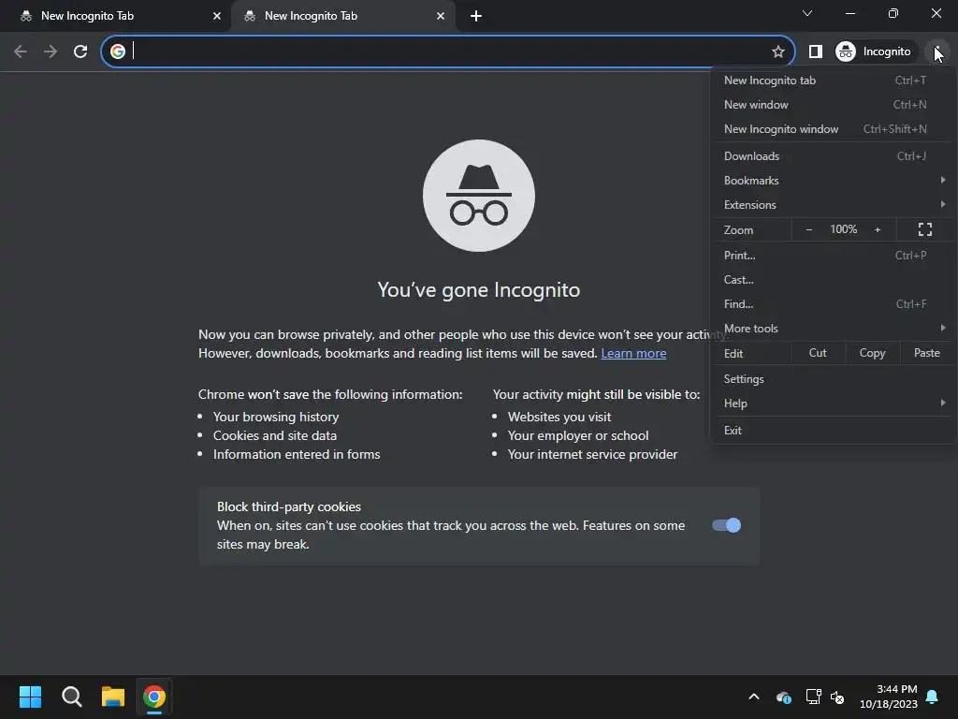Decrease zoom with the minus button
958x719 pixels.
click(x=809, y=230)
